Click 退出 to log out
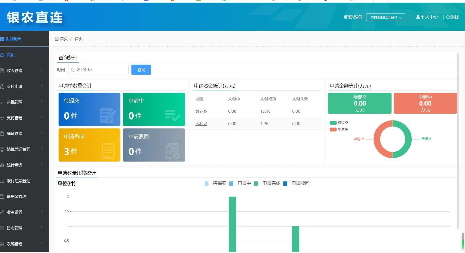The height and width of the screenshot is (253, 465). [453, 17]
